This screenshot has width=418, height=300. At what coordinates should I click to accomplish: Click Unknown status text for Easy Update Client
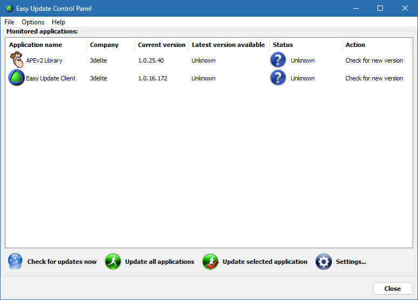[303, 78]
